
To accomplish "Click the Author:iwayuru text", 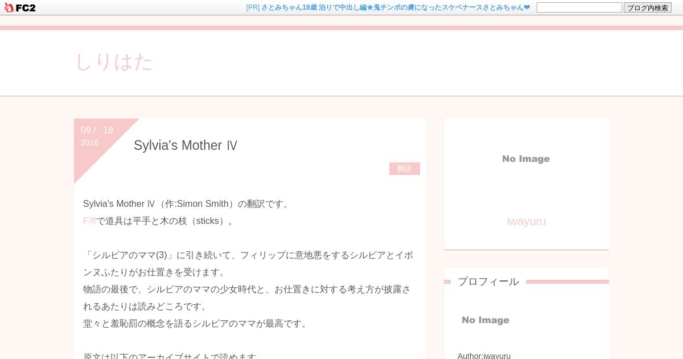I will tap(484, 356).
